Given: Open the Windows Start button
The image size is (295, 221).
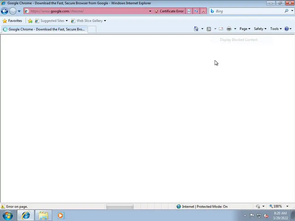Looking at the screenshot, I should pos(8,215).
